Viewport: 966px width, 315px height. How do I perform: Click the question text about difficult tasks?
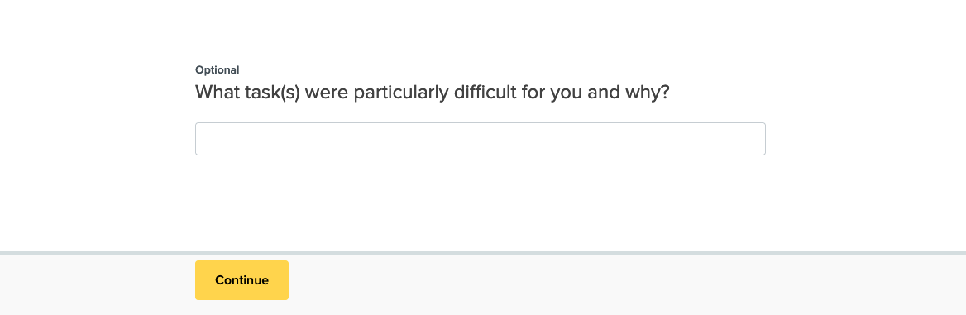coord(432,93)
